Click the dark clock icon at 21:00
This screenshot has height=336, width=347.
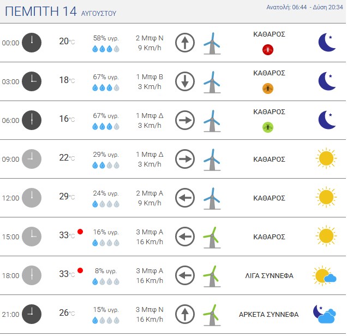pos(32,314)
